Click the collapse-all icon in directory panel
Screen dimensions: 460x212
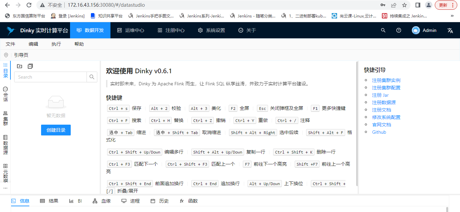pos(30,66)
